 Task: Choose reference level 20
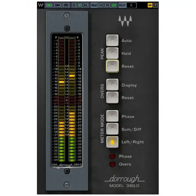(x=113, y=5)
